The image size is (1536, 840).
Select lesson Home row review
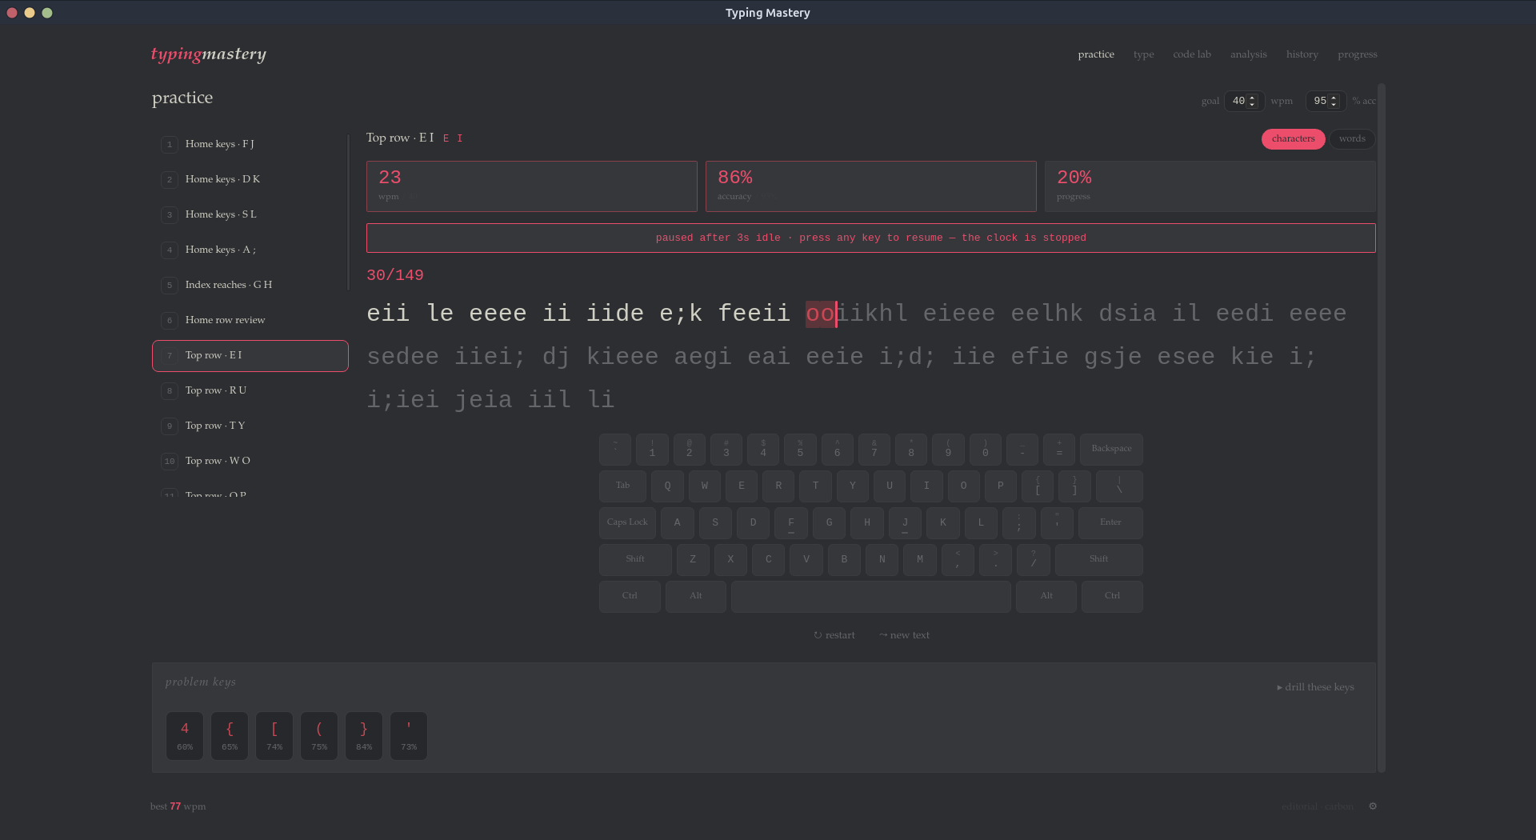click(250, 320)
